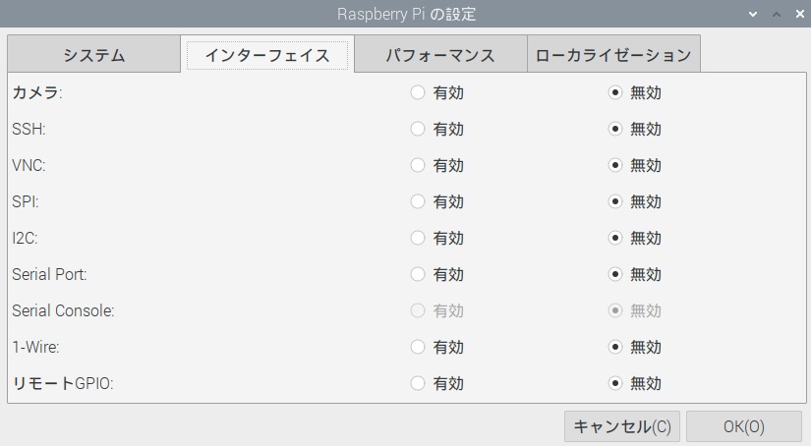The width and height of the screenshot is (811, 446).
Task: Click the SPI: label
Action: [26, 201]
